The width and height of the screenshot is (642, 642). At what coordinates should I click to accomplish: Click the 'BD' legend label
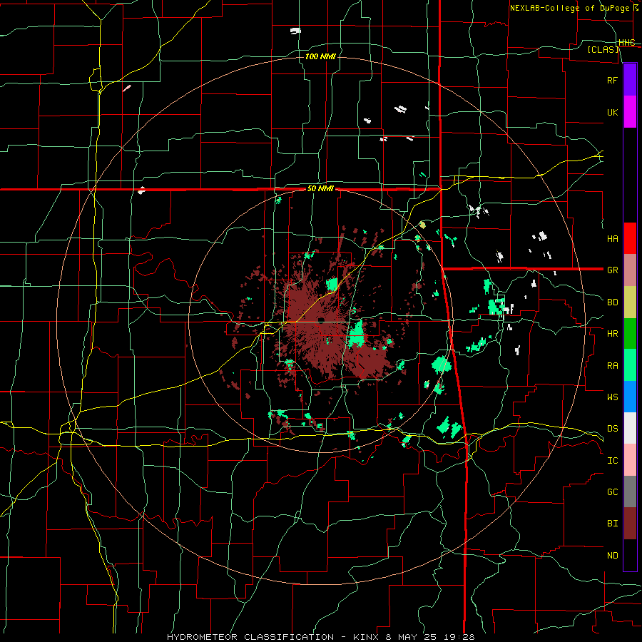(x=612, y=302)
